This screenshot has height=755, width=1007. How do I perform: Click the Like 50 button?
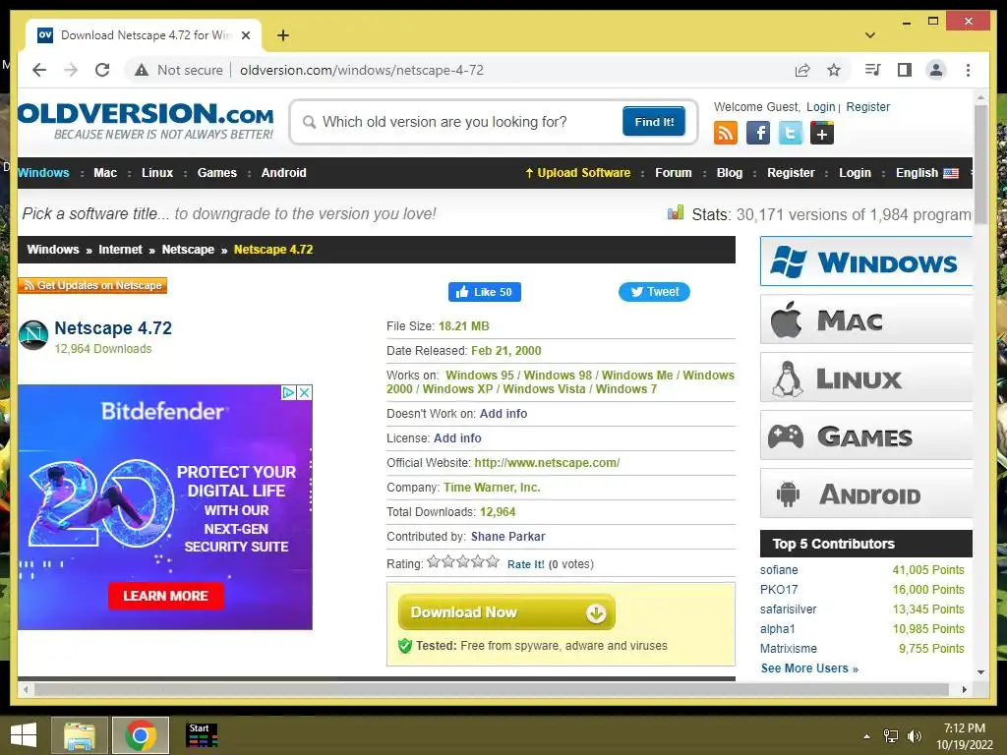click(x=485, y=292)
